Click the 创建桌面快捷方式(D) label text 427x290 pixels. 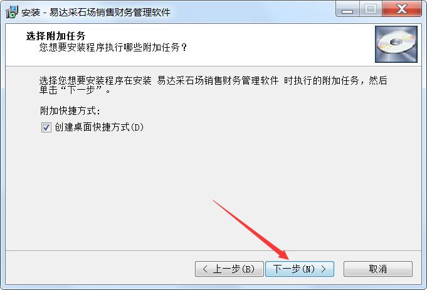pos(99,127)
